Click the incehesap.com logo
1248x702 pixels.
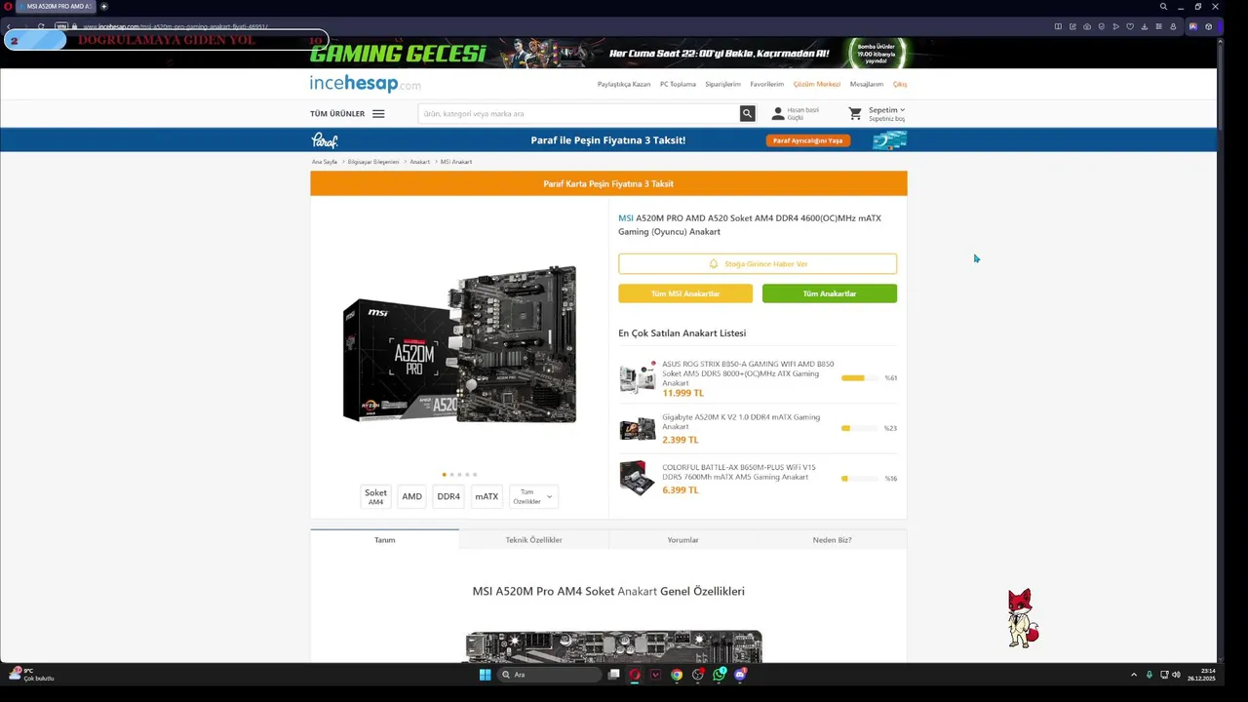tap(366, 84)
